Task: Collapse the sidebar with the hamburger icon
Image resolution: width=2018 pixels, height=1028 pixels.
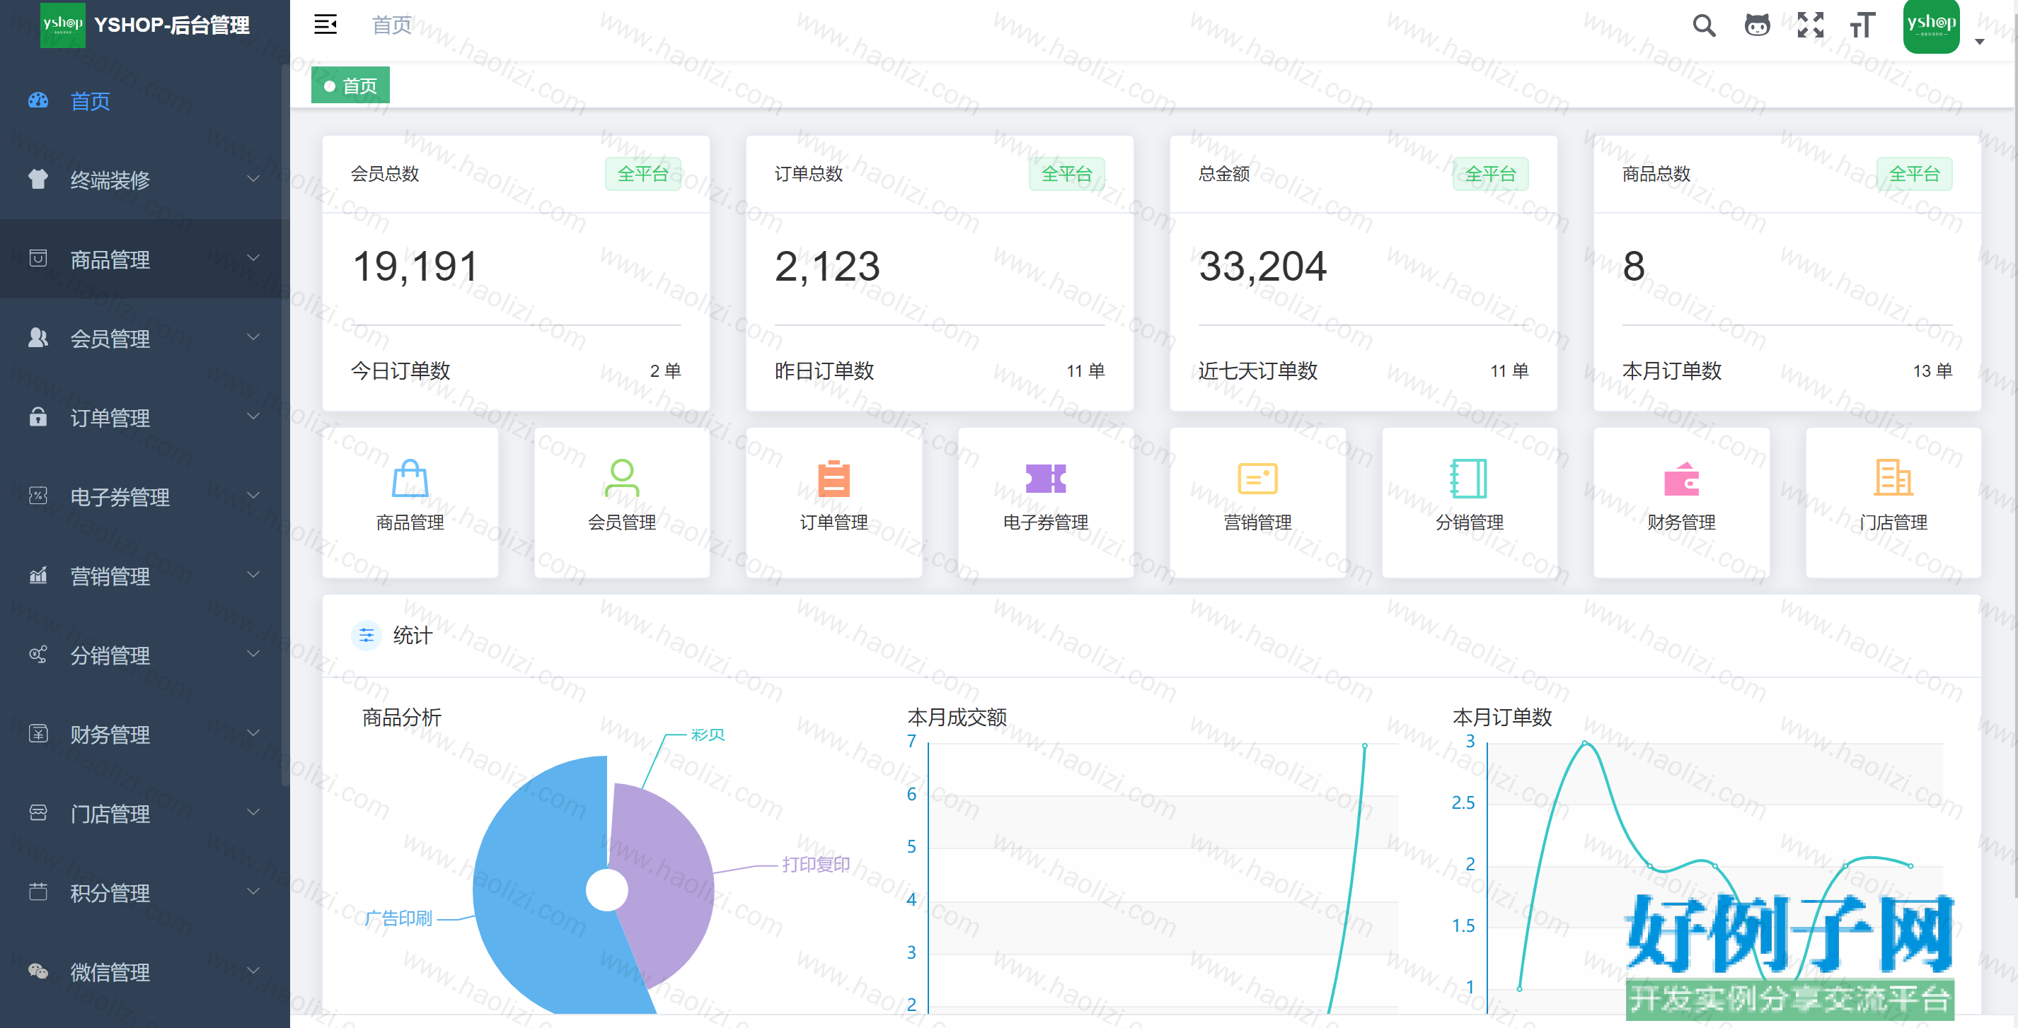Action: [x=325, y=25]
